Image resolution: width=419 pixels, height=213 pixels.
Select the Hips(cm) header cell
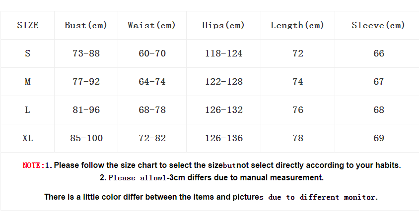coord(223,25)
